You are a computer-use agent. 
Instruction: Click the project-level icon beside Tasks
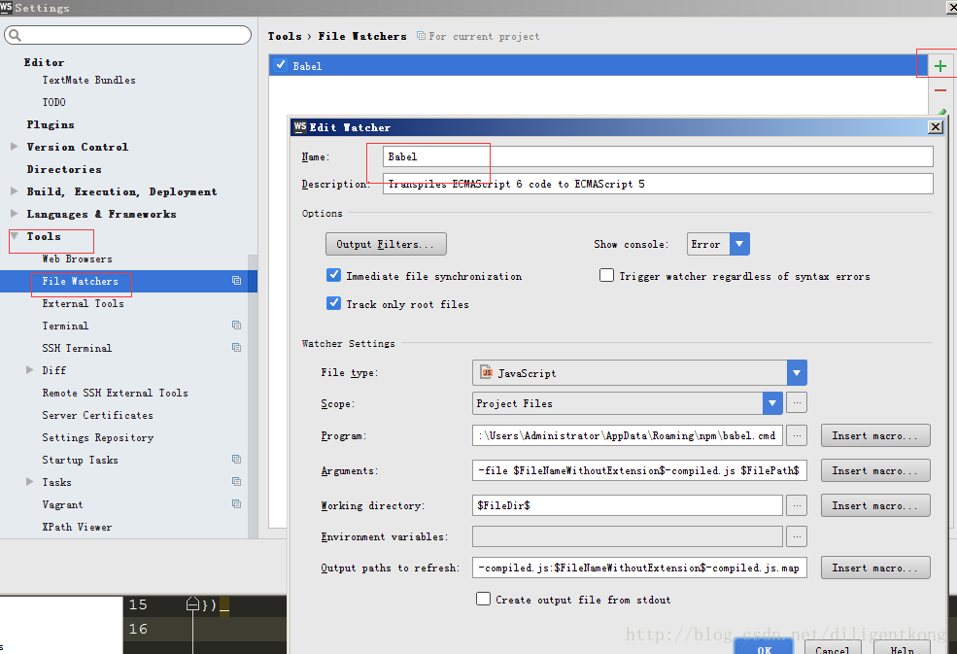coord(237,482)
